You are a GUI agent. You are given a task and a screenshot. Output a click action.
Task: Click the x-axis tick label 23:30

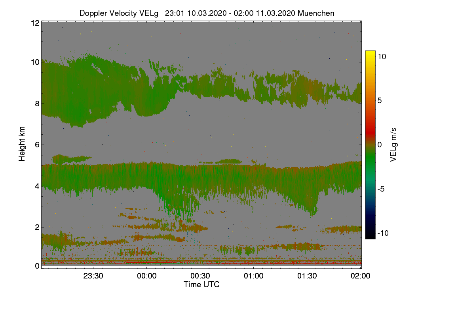[x=93, y=276]
